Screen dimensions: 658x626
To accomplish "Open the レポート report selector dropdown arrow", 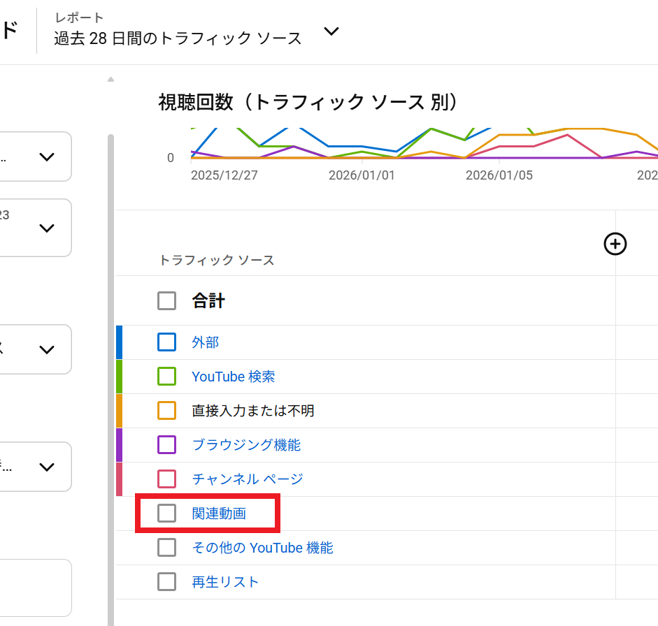I will [331, 31].
